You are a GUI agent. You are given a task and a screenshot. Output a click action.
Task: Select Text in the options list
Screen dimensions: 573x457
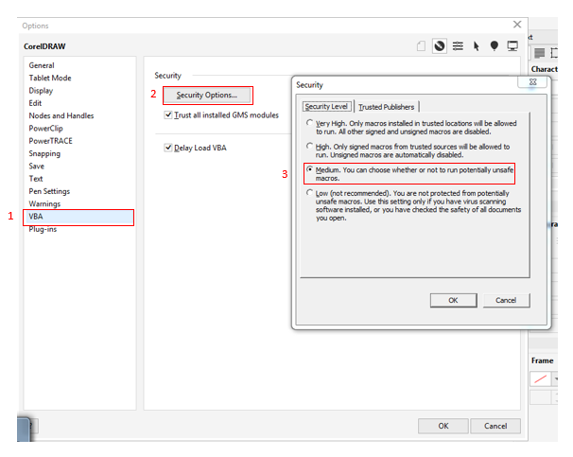tap(36, 179)
